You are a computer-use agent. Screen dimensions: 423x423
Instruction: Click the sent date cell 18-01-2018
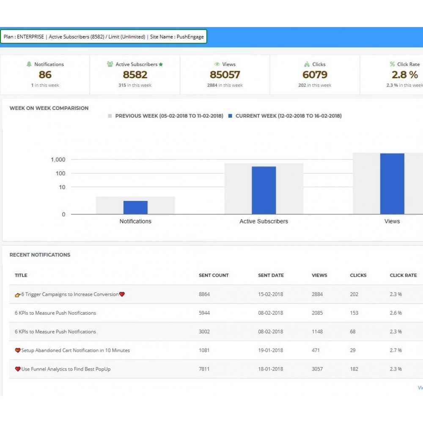(x=271, y=369)
